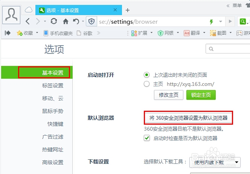Open 热键网址 settings
This screenshot has width=250, height=174.
[53, 150]
